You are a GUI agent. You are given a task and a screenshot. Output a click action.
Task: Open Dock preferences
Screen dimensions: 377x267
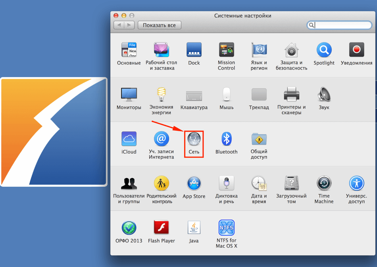pyautogui.click(x=194, y=50)
